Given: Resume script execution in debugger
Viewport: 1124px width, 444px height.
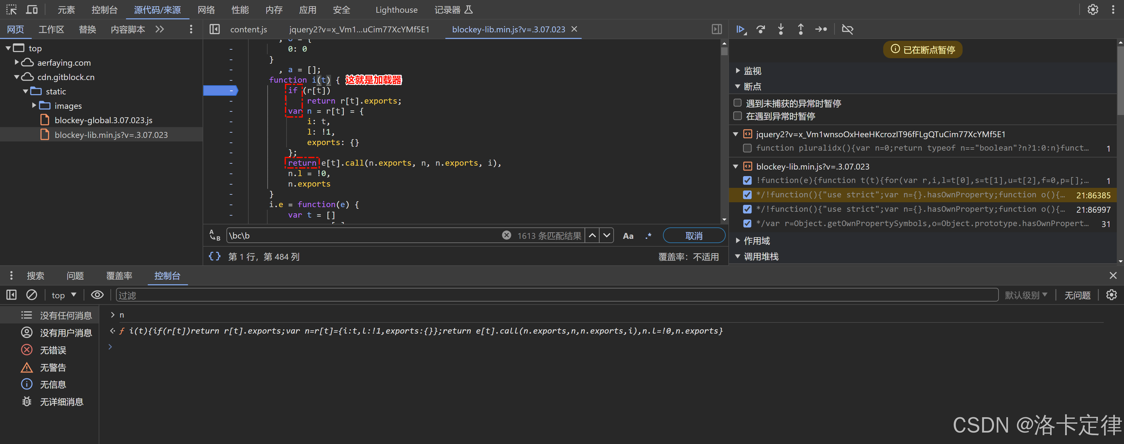Looking at the screenshot, I should coord(740,29).
